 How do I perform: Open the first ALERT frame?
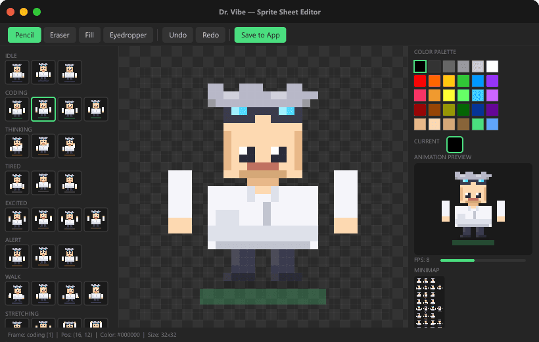17,256
